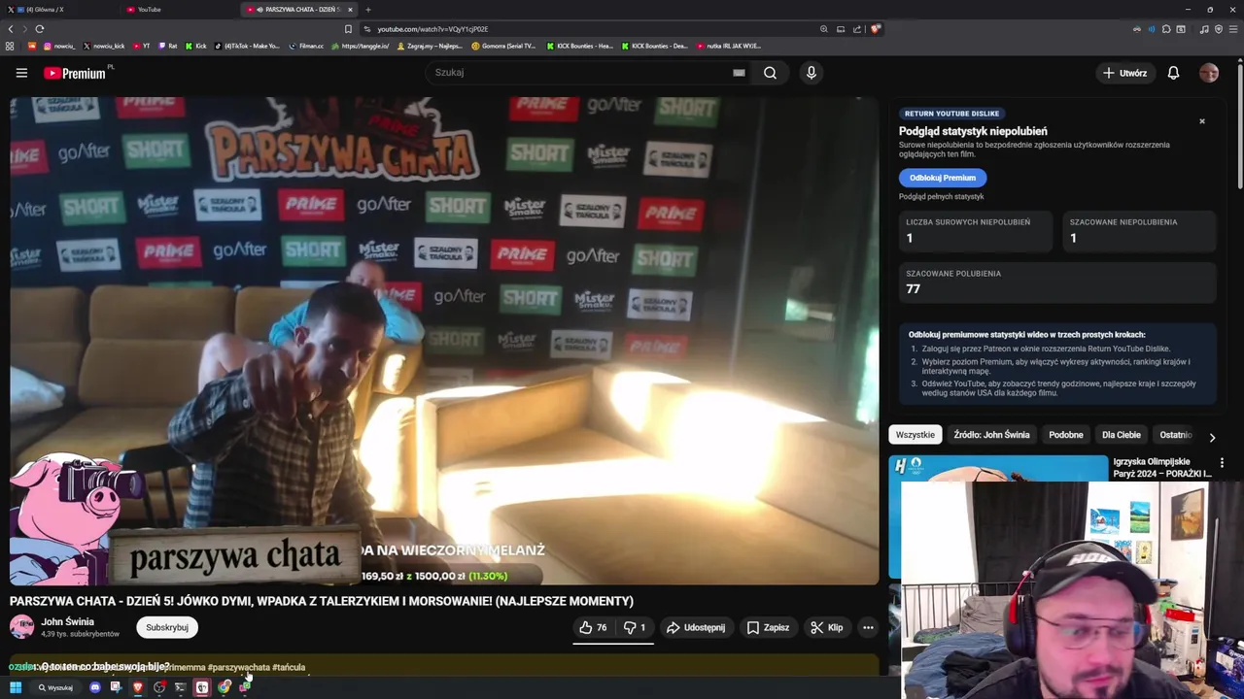Select the Wszystkie filter chip
This screenshot has height=699, width=1244.
[x=916, y=435]
